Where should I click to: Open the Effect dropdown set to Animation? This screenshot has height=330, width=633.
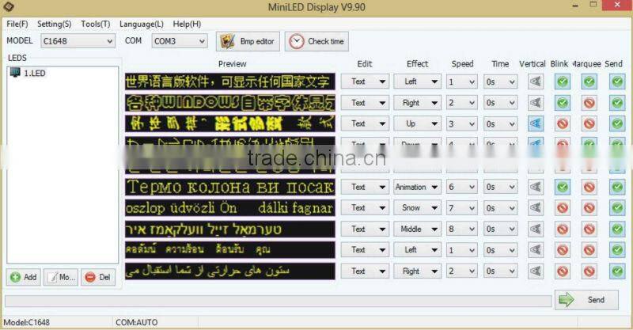click(417, 188)
